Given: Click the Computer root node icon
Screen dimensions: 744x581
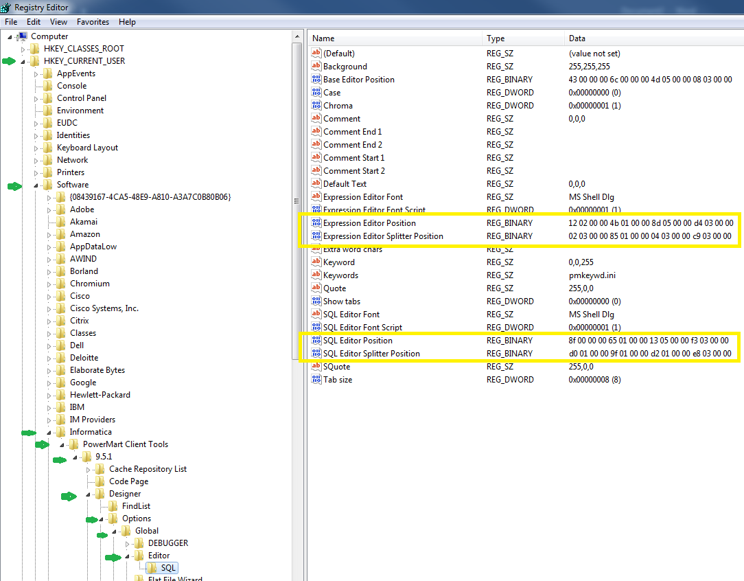Looking at the screenshot, I should pyautogui.click(x=22, y=36).
